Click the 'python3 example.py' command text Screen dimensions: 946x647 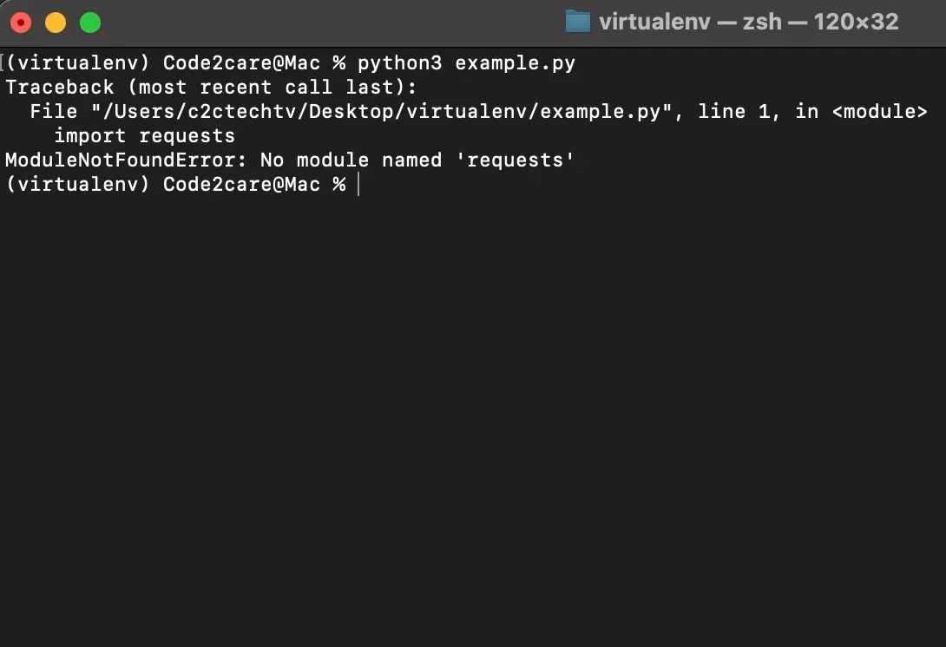click(466, 63)
